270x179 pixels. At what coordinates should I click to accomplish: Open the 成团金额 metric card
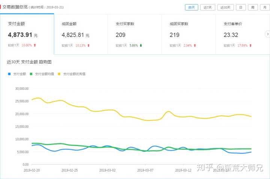81,34
